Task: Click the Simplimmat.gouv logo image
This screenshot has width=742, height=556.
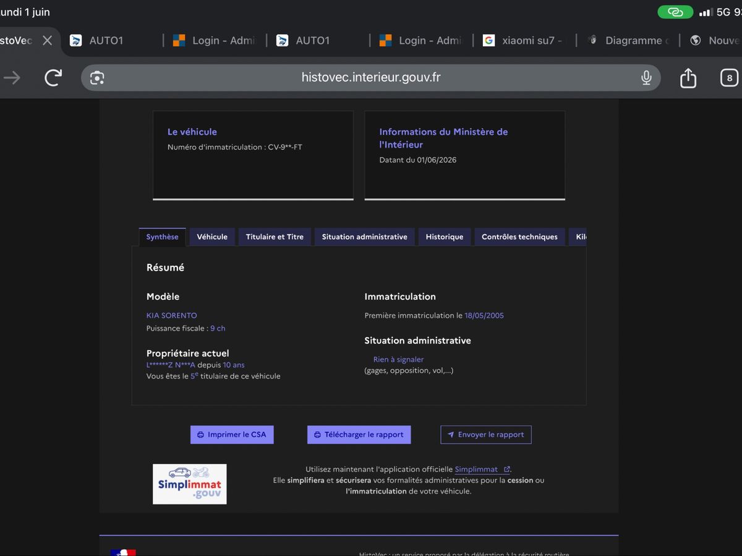Action: click(x=190, y=484)
